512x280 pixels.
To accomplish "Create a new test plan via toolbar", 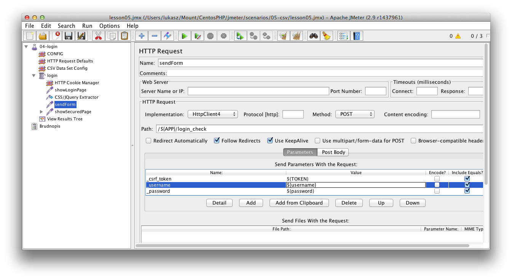I will [x=30, y=36].
